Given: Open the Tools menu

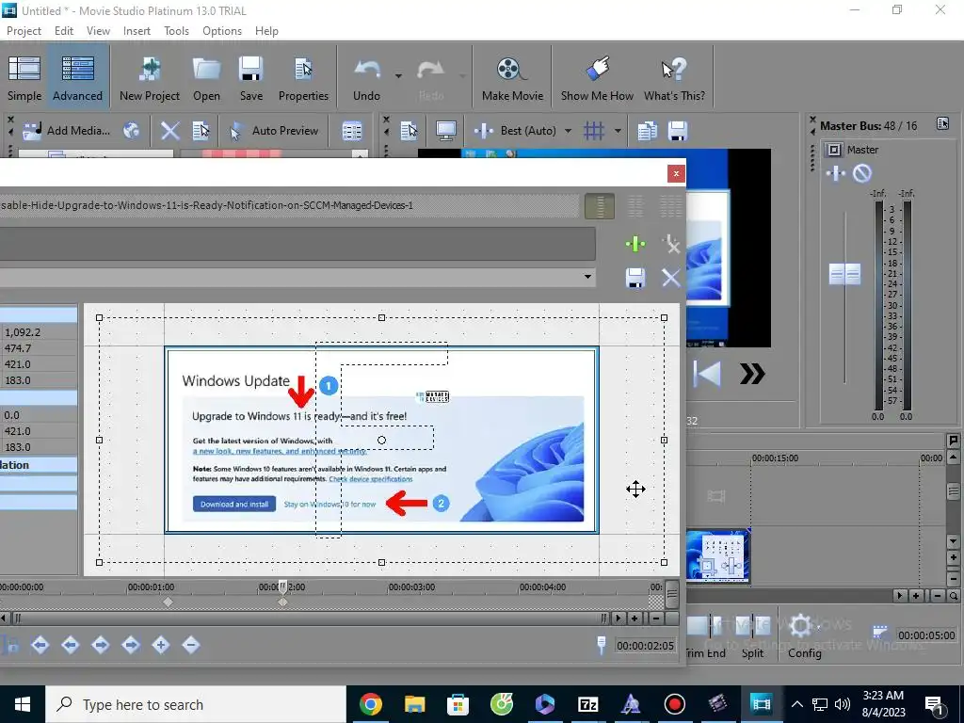Looking at the screenshot, I should coord(176,31).
